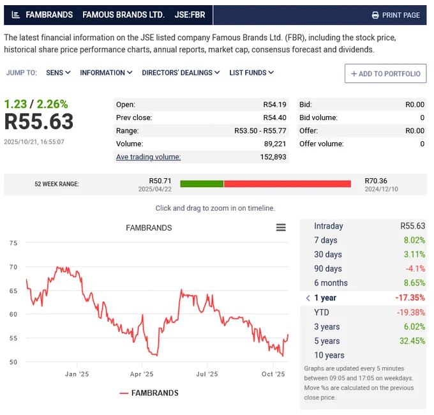434x415 pixels.
Task: Click the low date 2025/04/22
Action: pos(154,189)
